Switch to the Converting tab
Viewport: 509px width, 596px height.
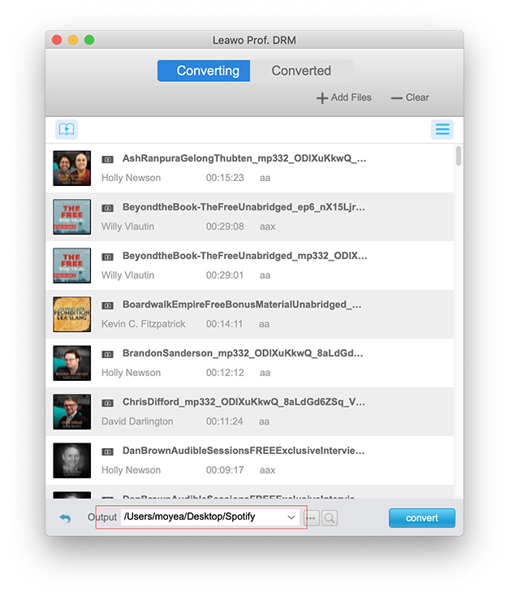point(208,71)
